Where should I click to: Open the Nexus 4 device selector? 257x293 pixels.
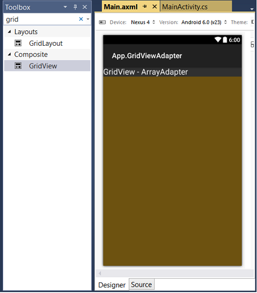[x=143, y=22]
